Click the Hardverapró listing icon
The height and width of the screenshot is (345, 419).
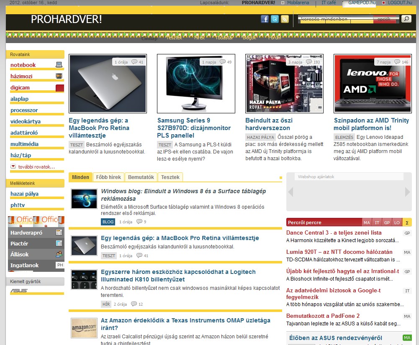(x=59, y=233)
